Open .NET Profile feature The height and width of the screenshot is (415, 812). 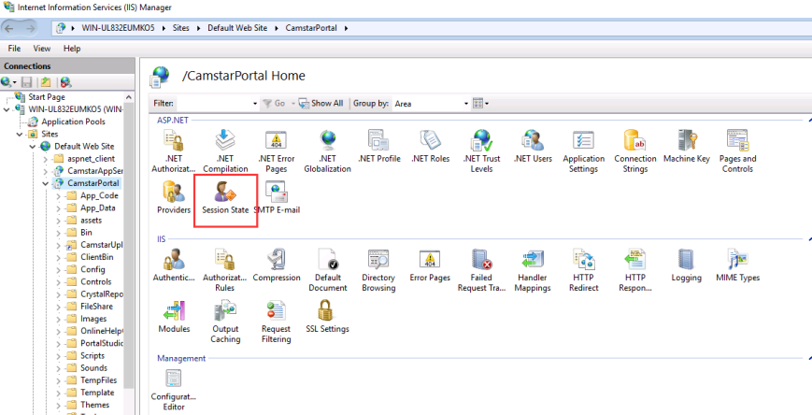(378, 146)
